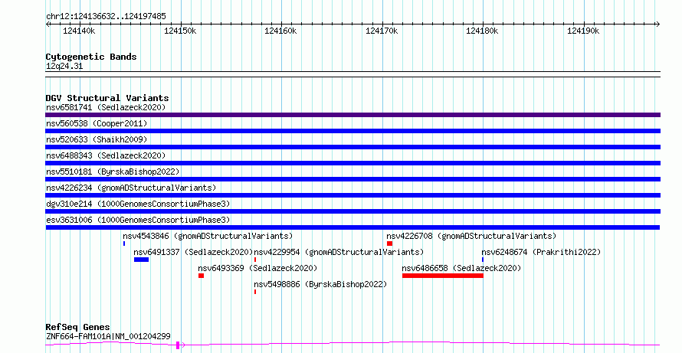Select the blue bar under nsv4226234
The height and width of the screenshot is (353, 682).
pyautogui.click(x=352, y=195)
